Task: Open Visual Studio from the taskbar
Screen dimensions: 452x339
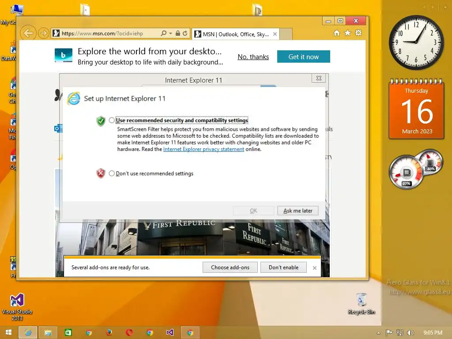Action: [170, 332]
